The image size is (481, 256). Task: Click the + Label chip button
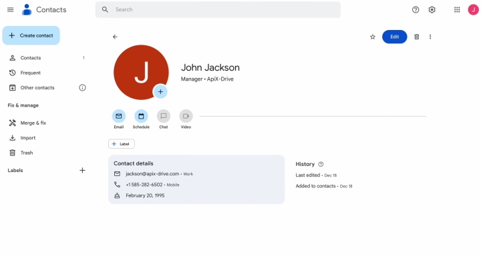(122, 144)
